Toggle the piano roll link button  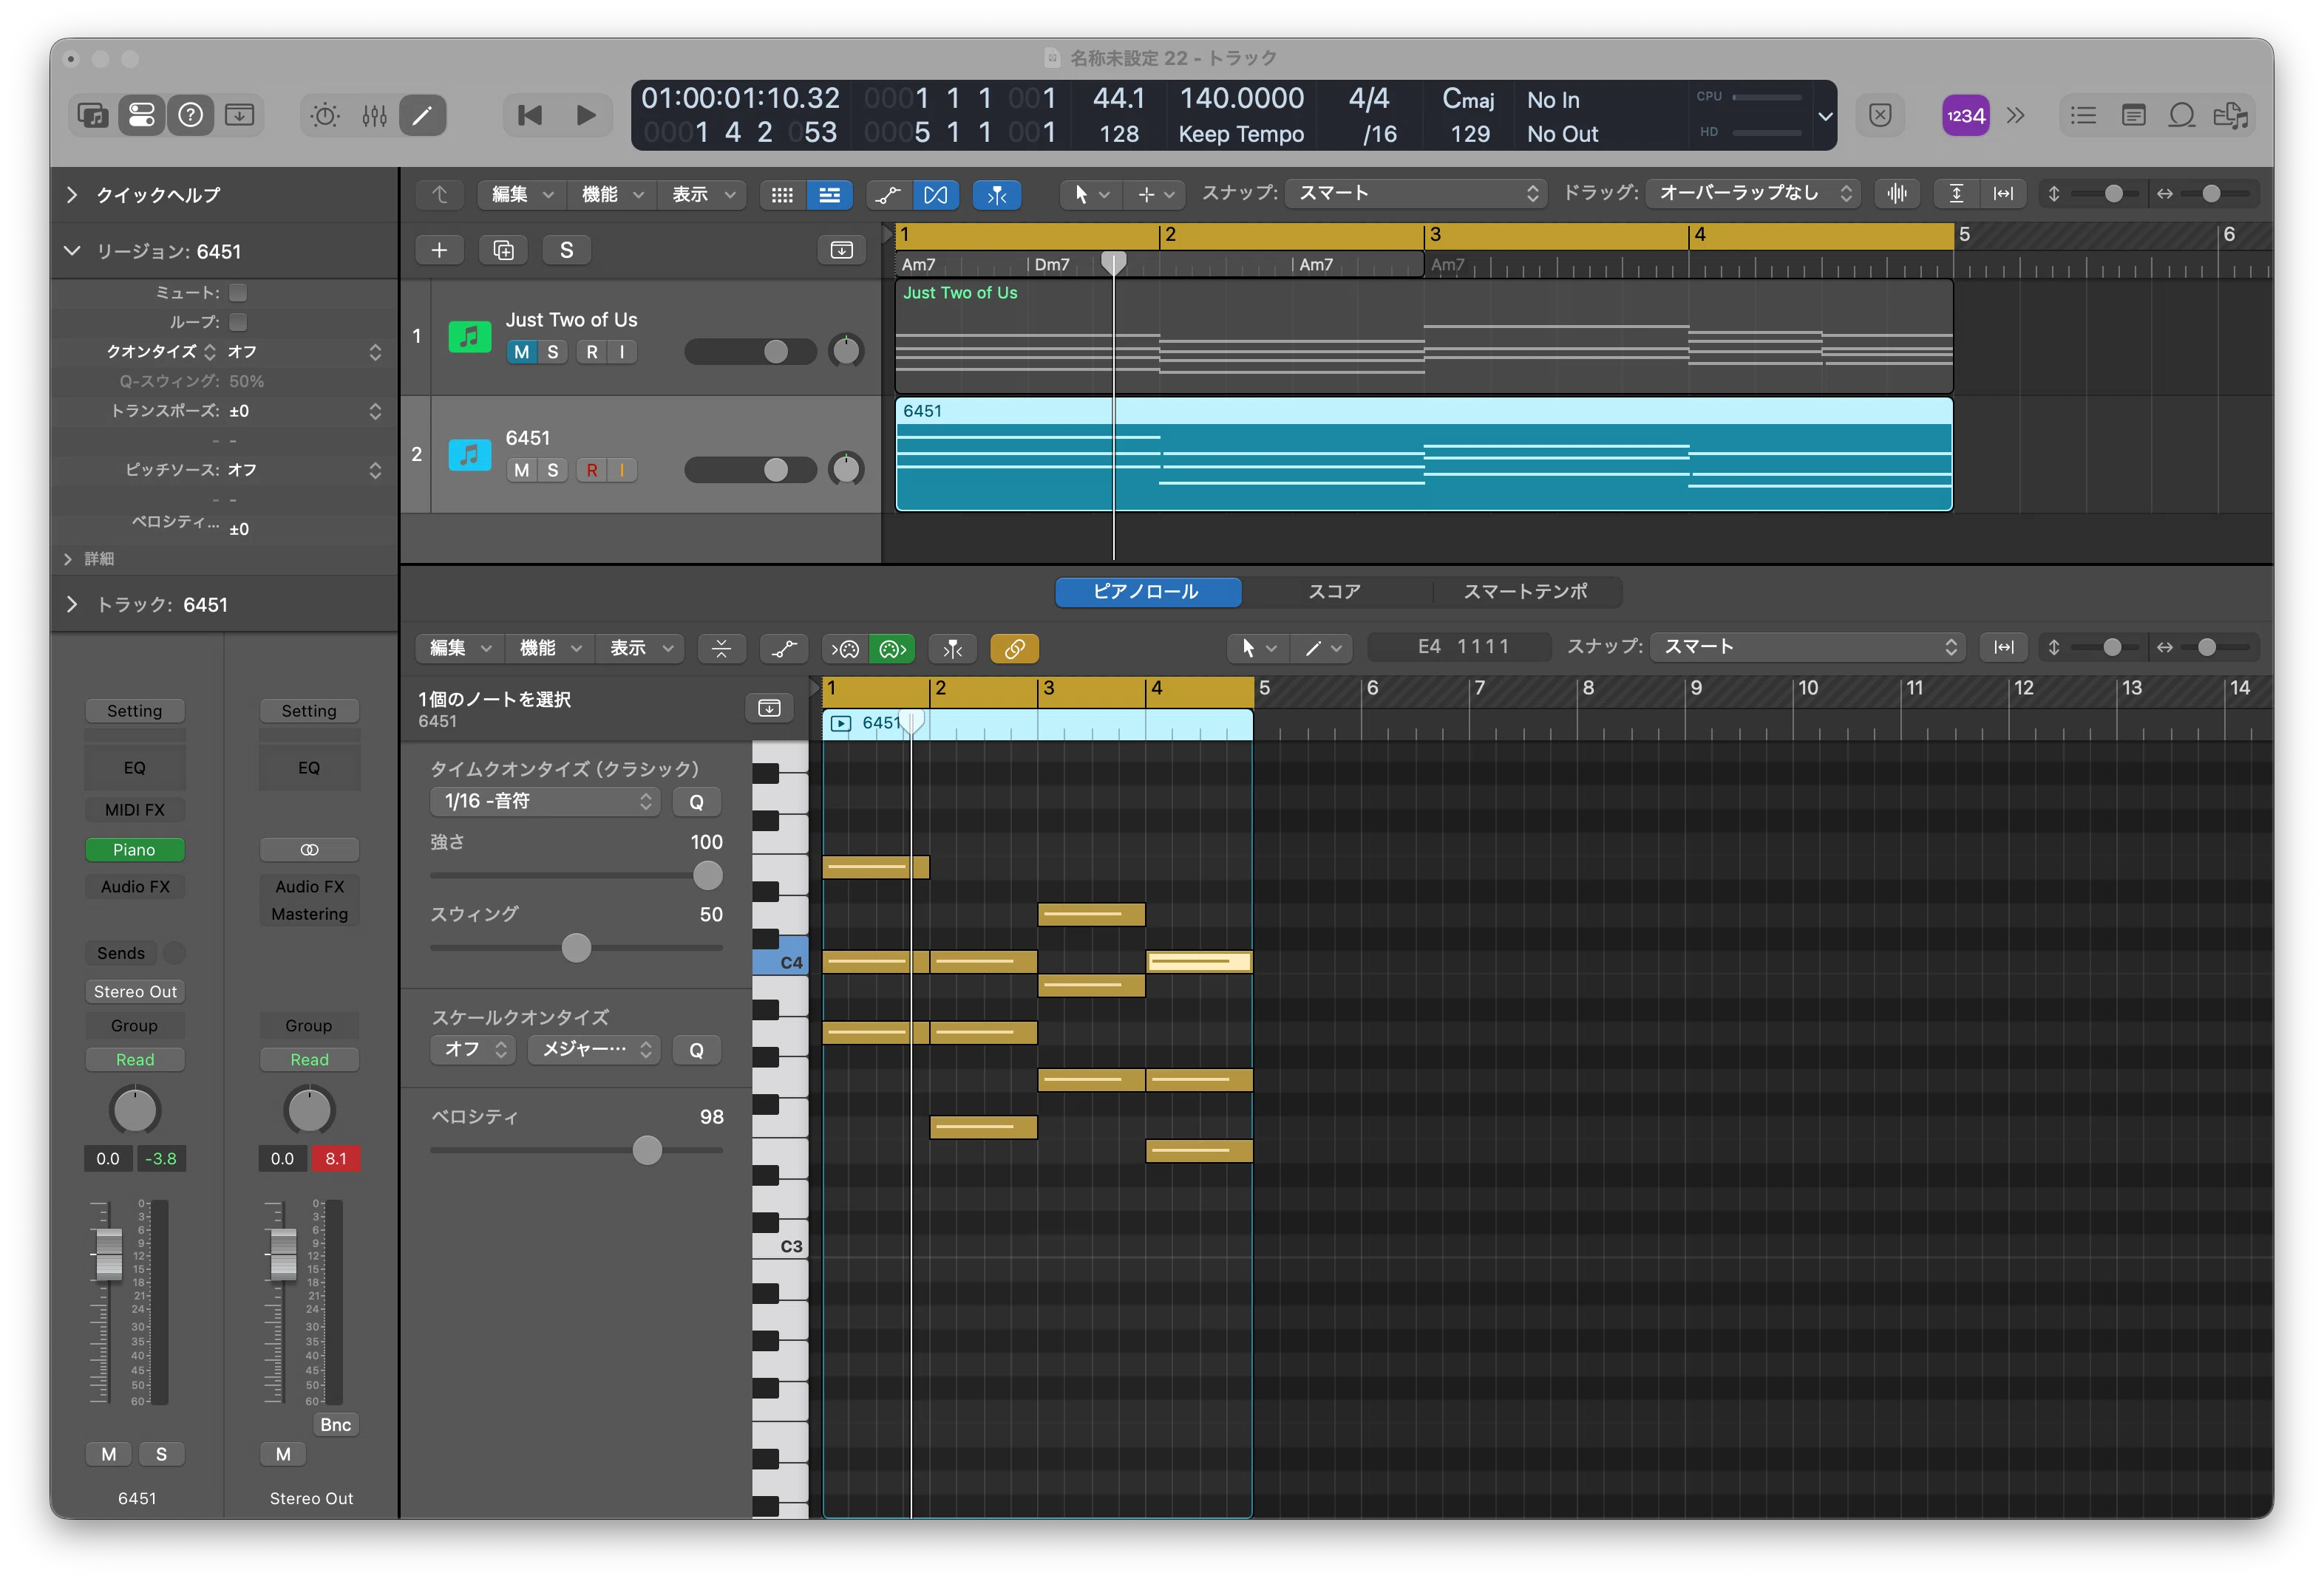(1015, 649)
